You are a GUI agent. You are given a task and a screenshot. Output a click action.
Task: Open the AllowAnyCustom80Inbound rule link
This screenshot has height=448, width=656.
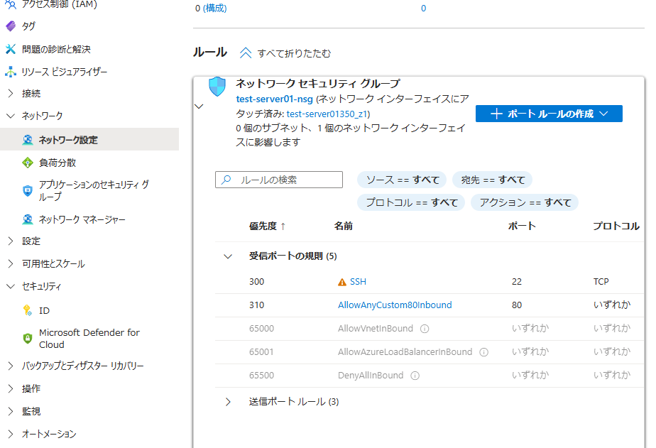coord(395,305)
